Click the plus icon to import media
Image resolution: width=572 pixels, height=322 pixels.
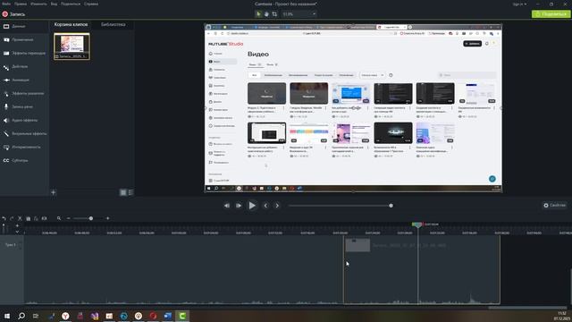[54, 192]
